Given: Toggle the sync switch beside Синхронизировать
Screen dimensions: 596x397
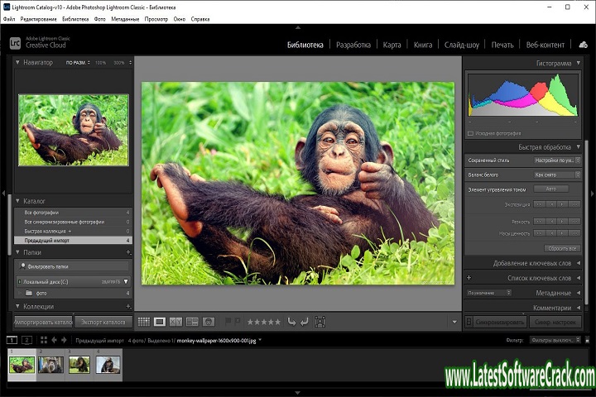Looking at the screenshot, I should [469, 322].
